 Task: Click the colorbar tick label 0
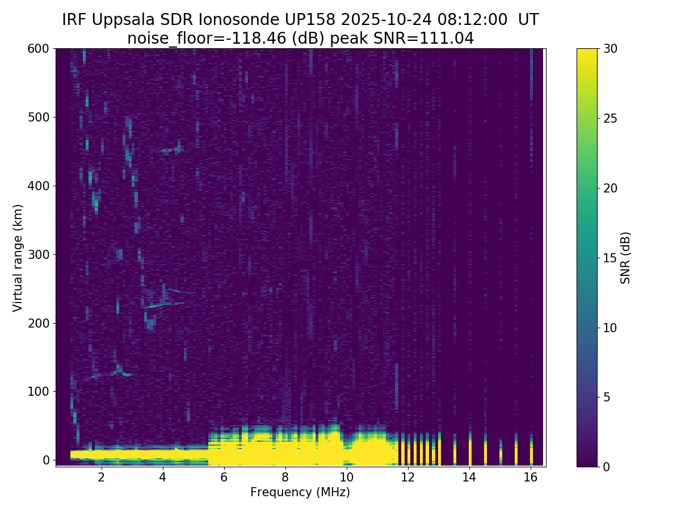click(x=606, y=467)
